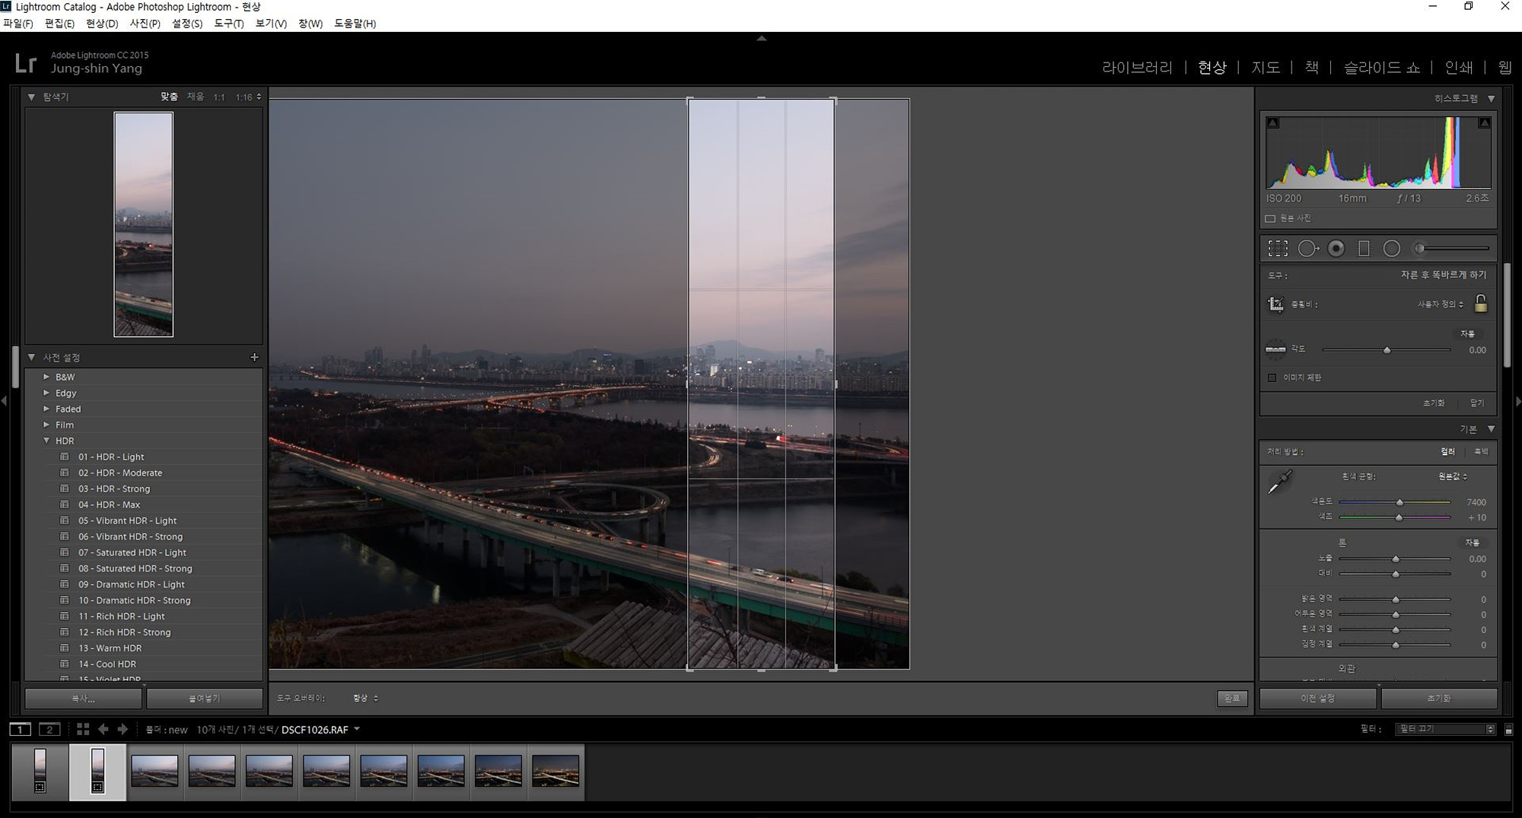Expand the B&W preset folder
1522x818 pixels.
click(x=46, y=377)
